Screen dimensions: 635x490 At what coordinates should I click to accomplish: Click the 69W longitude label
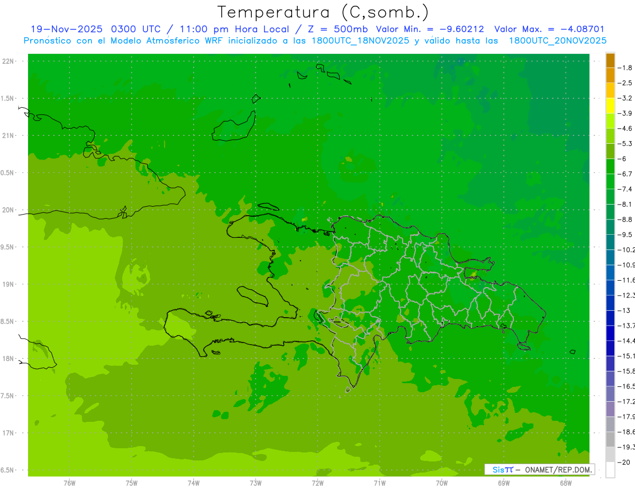pyautogui.click(x=504, y=483)
